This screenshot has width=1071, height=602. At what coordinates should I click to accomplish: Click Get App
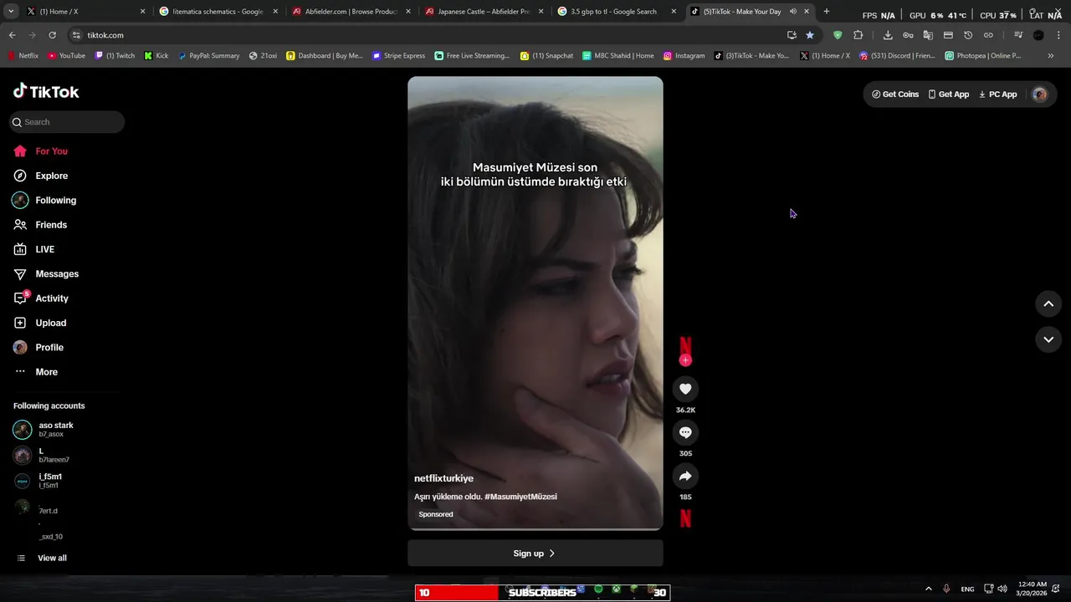(949, 94)
